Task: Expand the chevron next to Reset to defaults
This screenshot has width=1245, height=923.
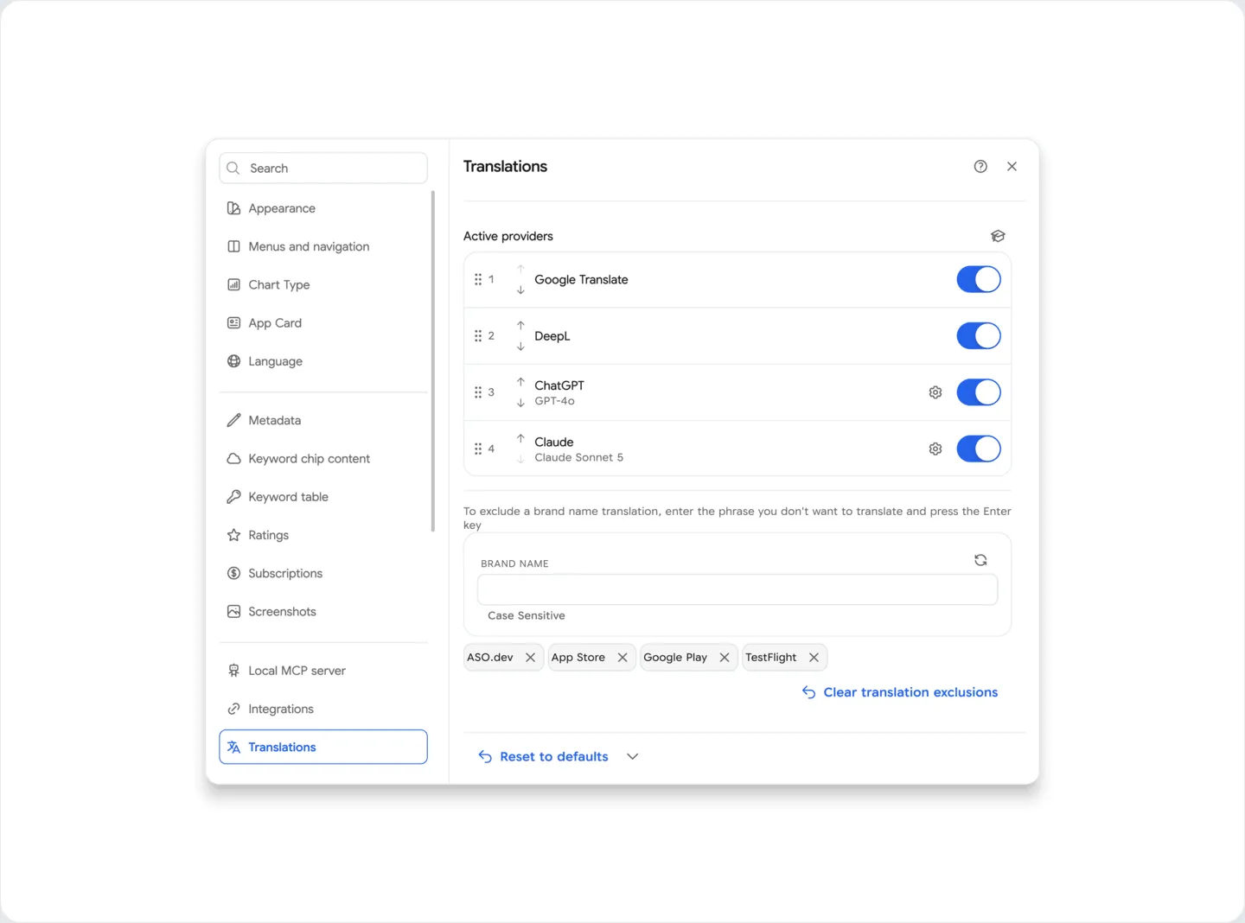Action: pos(633,757)
